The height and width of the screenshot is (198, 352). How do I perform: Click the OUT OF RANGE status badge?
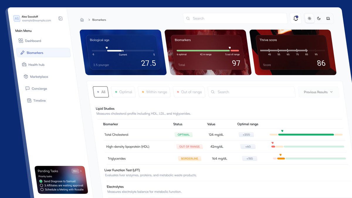point(189,146)
